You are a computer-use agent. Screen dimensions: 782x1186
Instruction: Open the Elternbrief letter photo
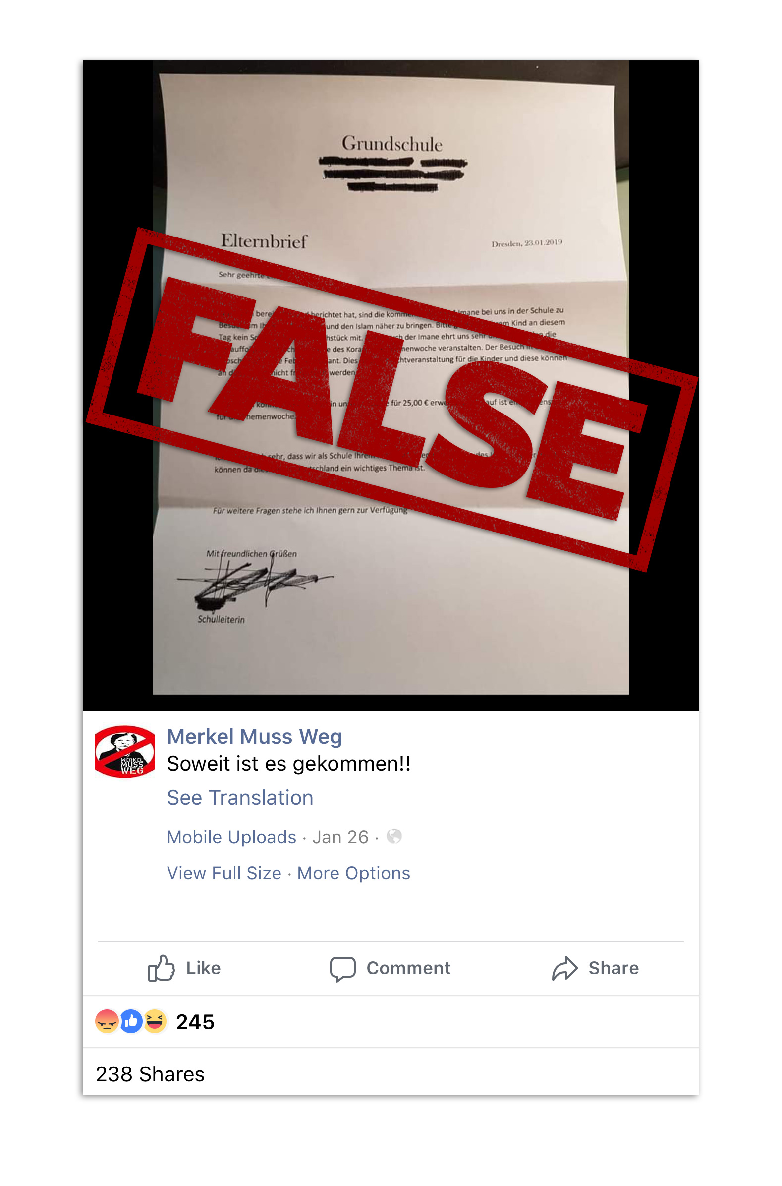391,385
